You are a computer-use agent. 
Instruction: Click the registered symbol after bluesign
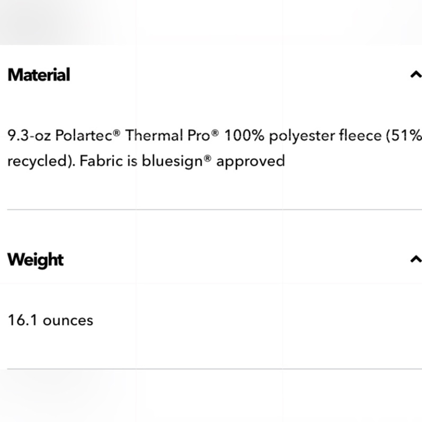pyautogui.click(x=207, y=159)
